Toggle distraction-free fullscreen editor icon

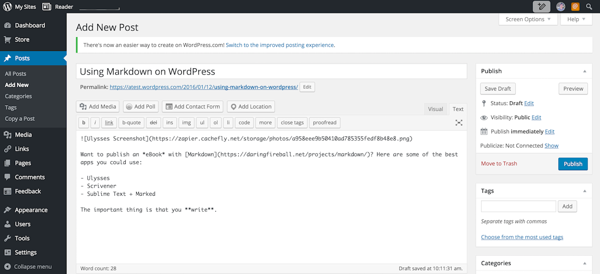[459, 123]
